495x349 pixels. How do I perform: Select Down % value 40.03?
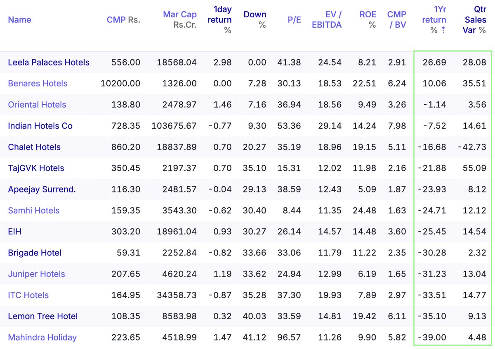click(x=255, y=316)
